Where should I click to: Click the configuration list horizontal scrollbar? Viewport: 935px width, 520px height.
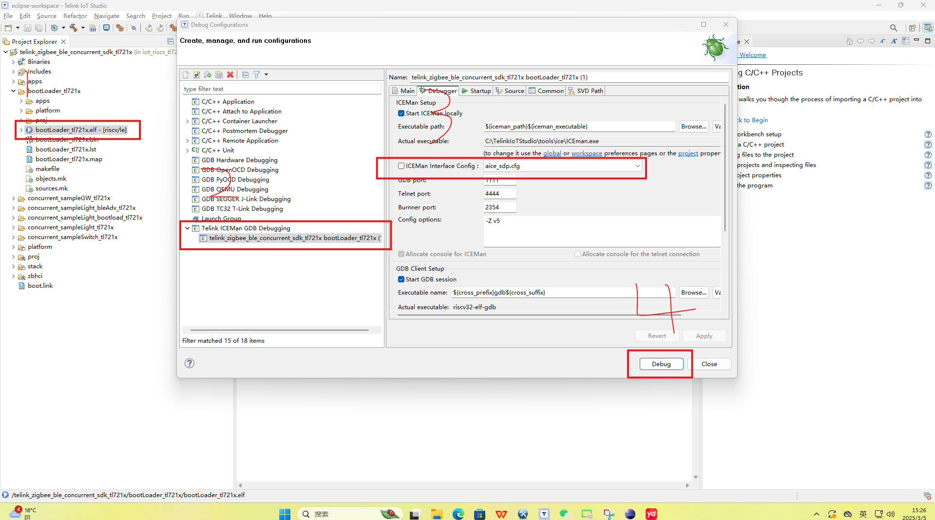[280, 330]
